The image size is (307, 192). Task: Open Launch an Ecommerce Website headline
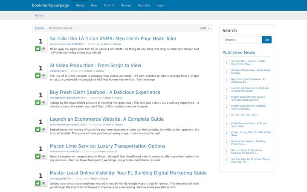pyautogui.click(x=107, y=119)
